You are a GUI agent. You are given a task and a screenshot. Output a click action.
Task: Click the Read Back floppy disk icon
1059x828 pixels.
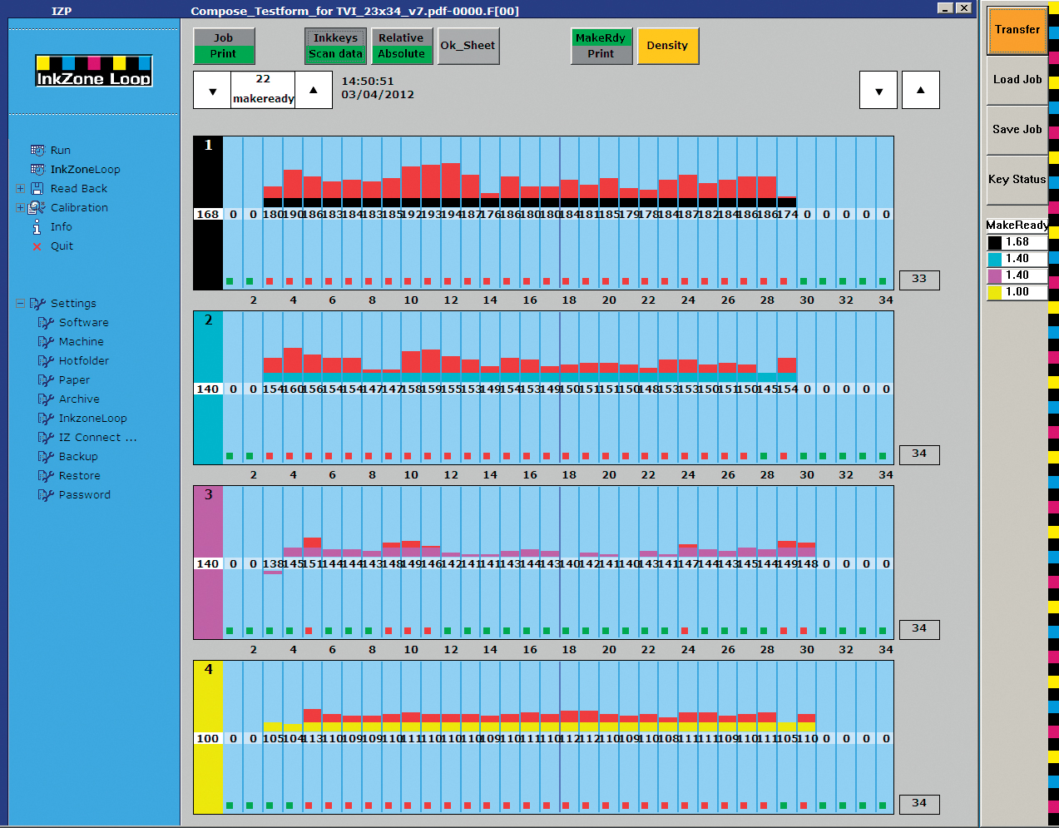pos(37,189)
